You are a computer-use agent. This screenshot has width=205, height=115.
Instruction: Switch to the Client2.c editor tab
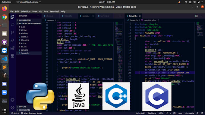click(x=68, y=16)
